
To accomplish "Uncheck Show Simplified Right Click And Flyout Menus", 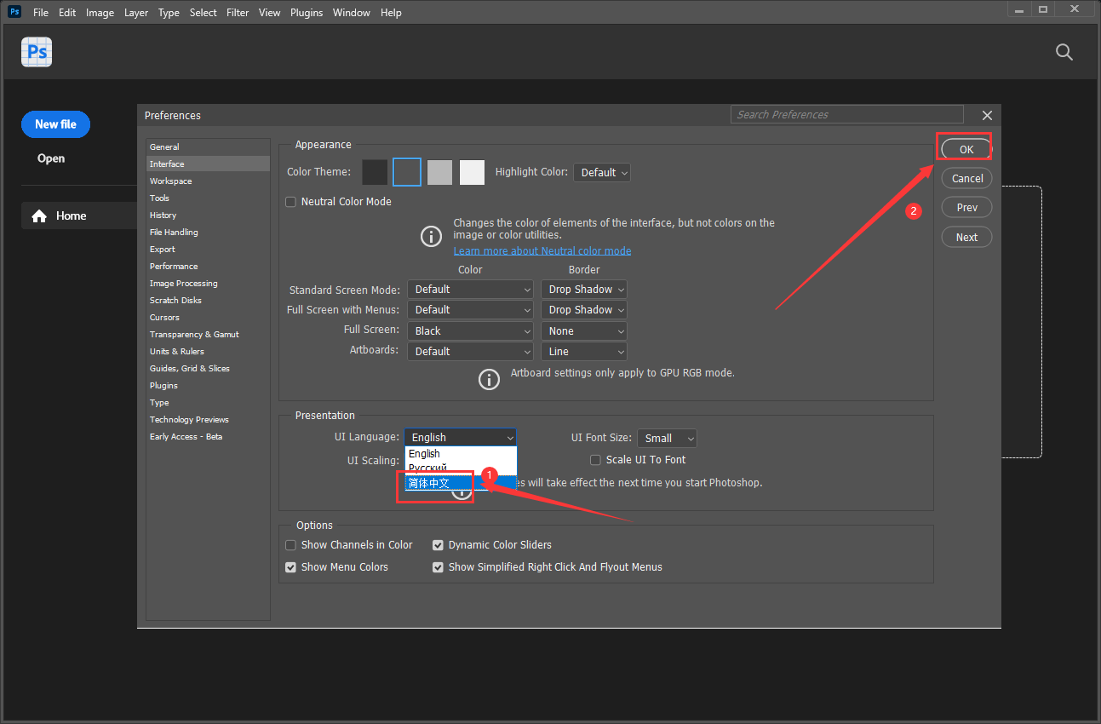I will (x=438, y=567).
